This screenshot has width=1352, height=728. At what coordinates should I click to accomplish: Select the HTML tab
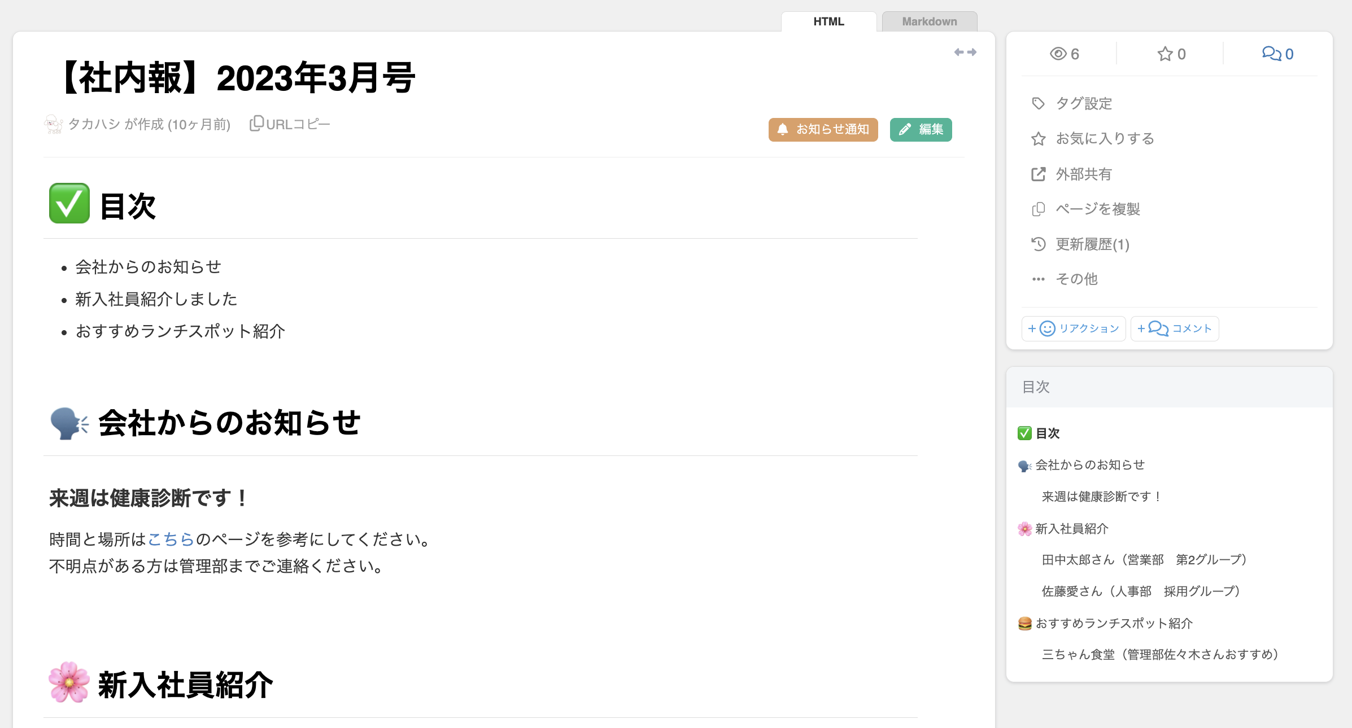pos(828,21)
